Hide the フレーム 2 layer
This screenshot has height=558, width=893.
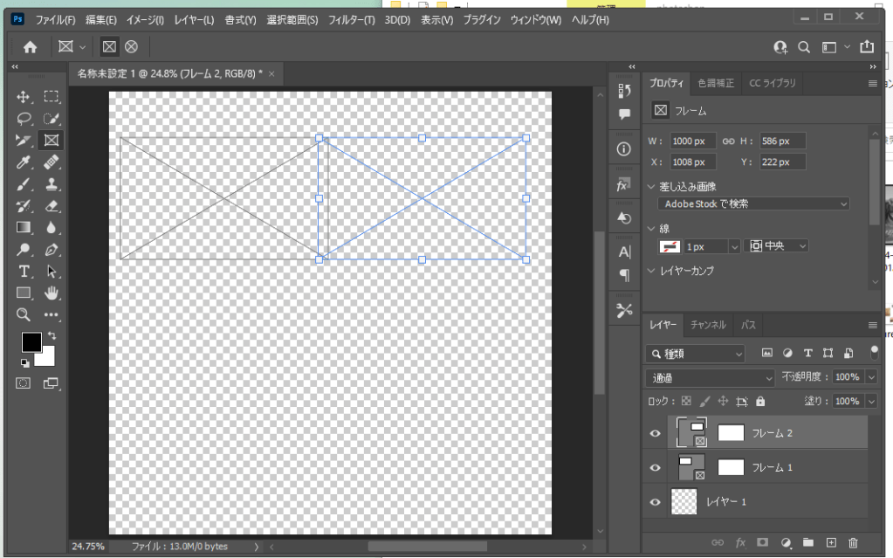tap(655, 432)
